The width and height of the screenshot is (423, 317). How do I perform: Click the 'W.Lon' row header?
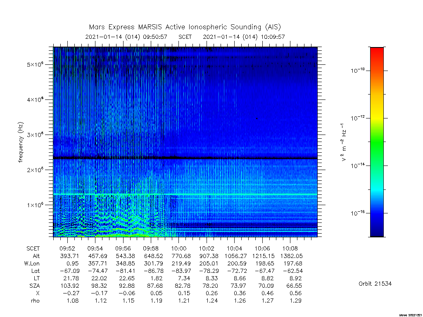tap(31, 263)
